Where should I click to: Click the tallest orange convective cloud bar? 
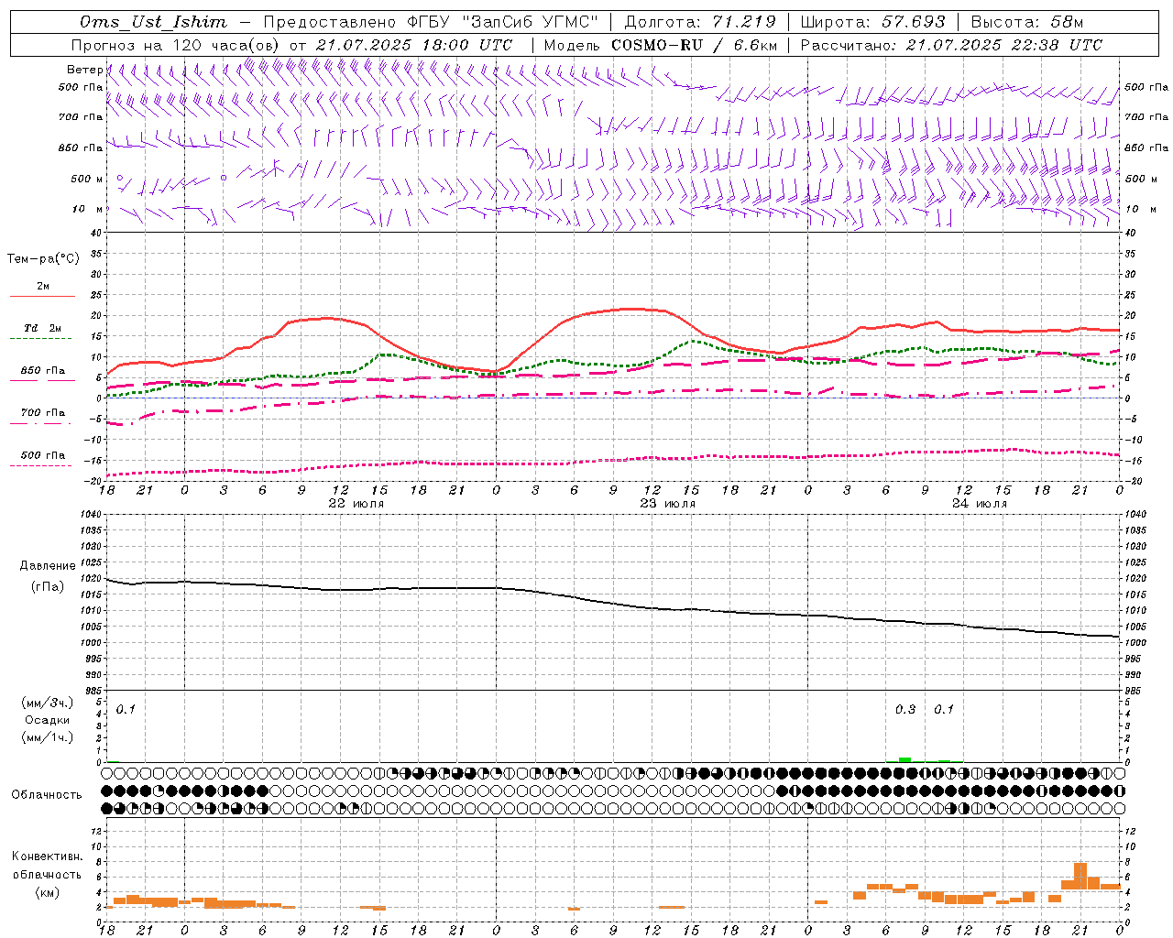coord(1080,876)
